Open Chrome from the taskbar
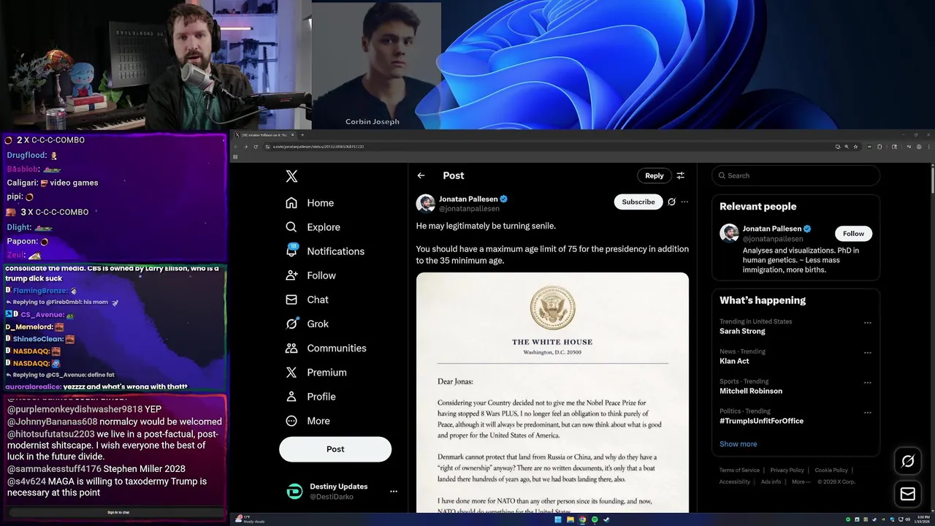 [x=582, y=519]
